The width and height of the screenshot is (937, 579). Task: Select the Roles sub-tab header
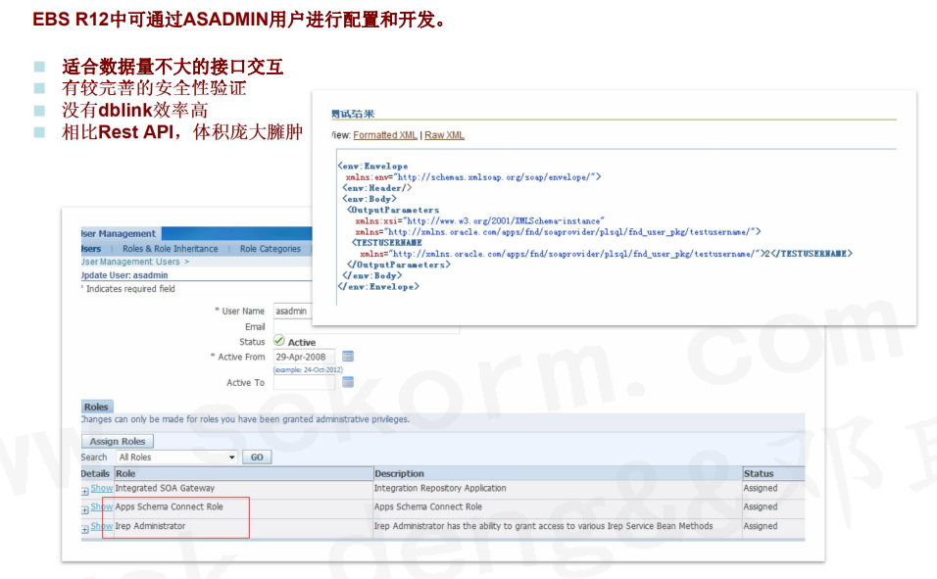(x=97, y=407)
